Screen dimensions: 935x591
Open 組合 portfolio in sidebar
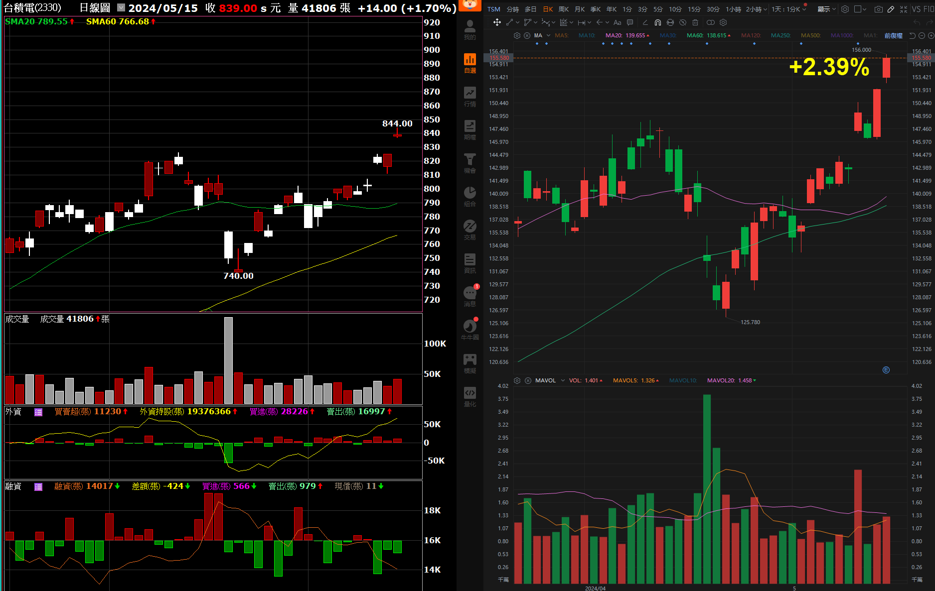point(470,197)
